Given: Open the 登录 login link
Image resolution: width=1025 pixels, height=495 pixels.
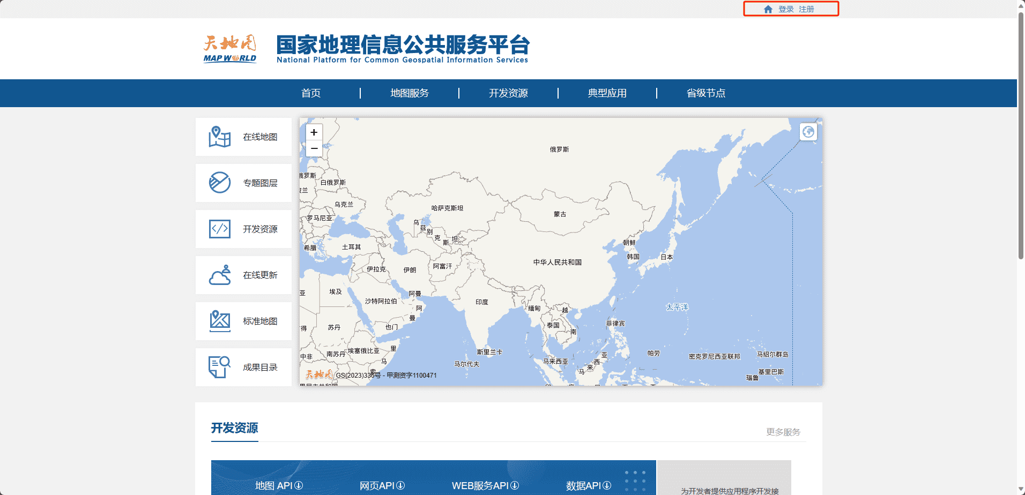Looking at the screenshot, I should click(786, 9).
